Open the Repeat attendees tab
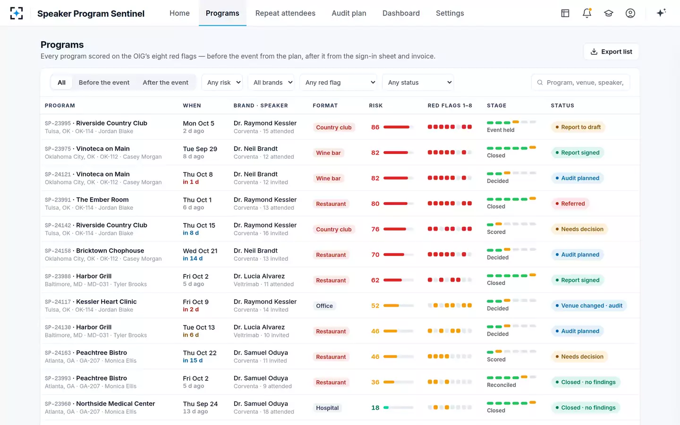The width and height of the screenshot is (680, 425). click(x=285, y=13)
